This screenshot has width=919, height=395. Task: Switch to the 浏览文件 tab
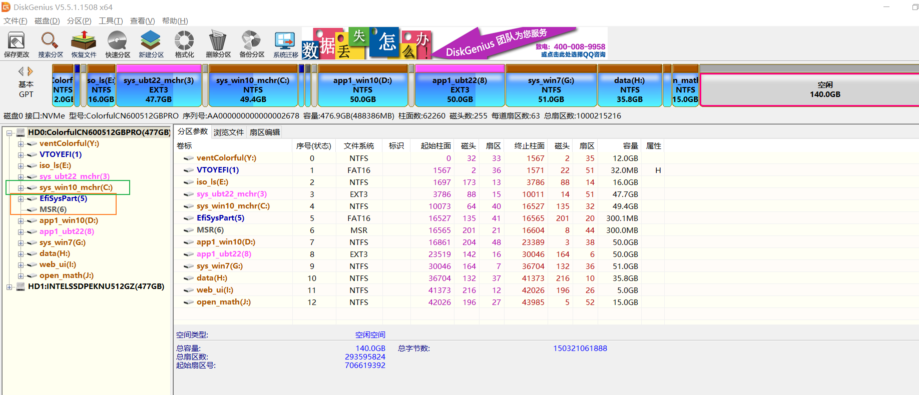click(229, 132)
